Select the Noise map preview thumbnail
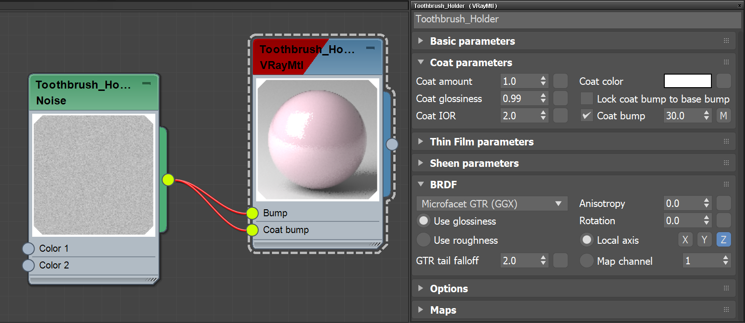 (94, 175)
